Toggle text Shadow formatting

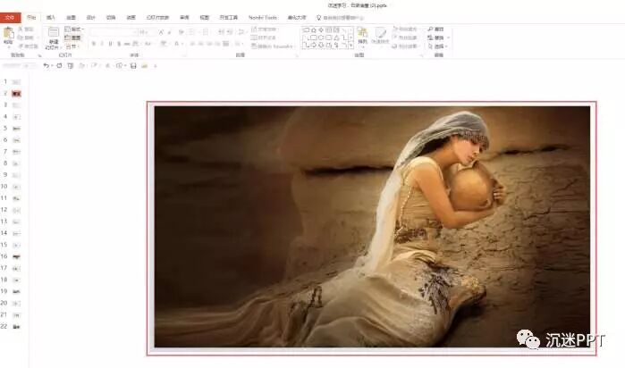click(x=119, y=44)
